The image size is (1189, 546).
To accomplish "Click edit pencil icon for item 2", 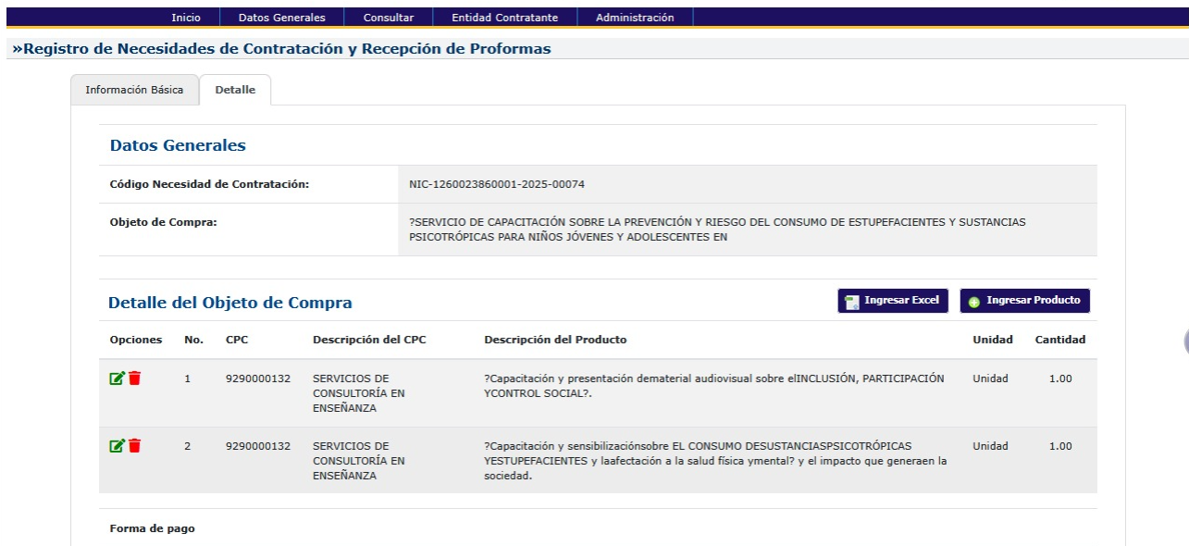I will click(x=117, y=446).
